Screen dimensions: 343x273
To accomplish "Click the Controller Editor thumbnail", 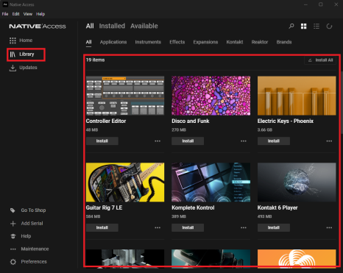I will [x=125, y=96].
